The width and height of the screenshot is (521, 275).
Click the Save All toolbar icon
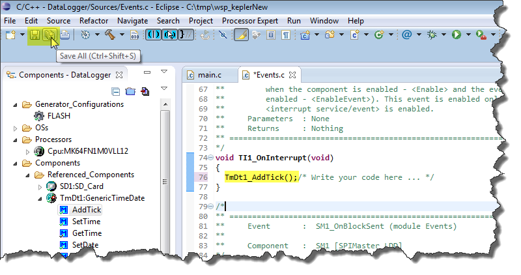tap(48, 35)
